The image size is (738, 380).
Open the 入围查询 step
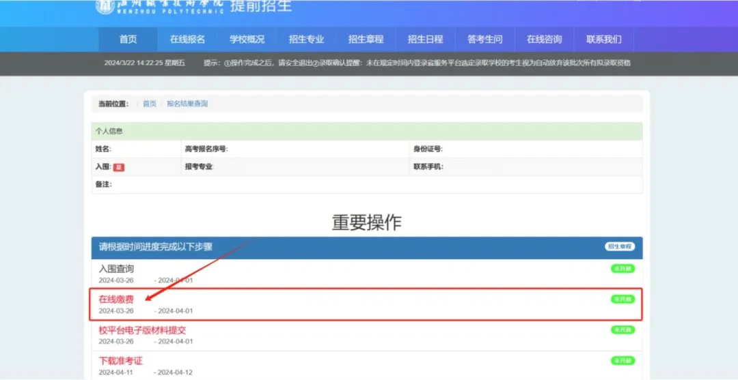click(x=116, y=269)
